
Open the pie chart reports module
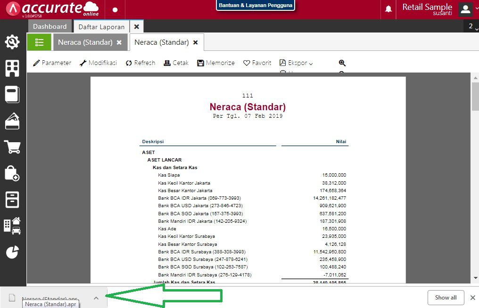click(x=13, y=252)
